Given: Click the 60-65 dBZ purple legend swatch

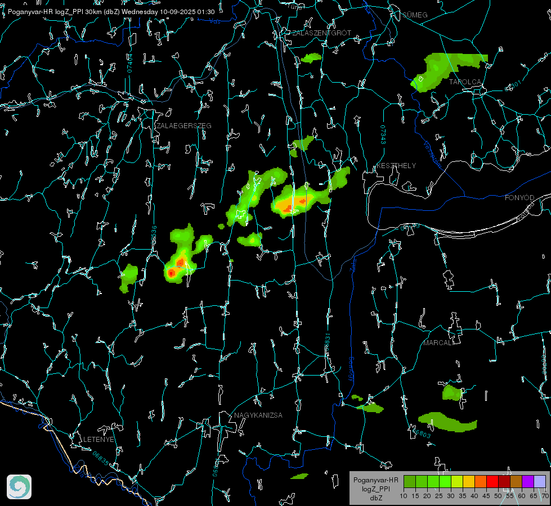Looking at the screenshot, I should point(528,482).
